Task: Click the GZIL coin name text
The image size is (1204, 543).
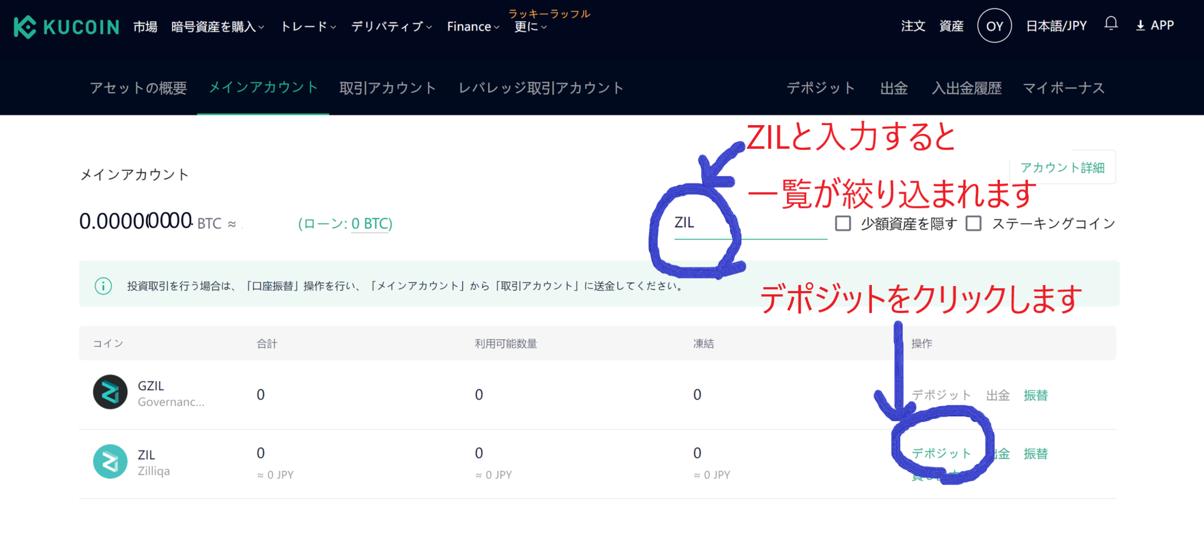Action: click(151, 386)
